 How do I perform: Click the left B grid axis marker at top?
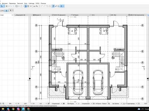pyautogui.click(x=36, y=25)
